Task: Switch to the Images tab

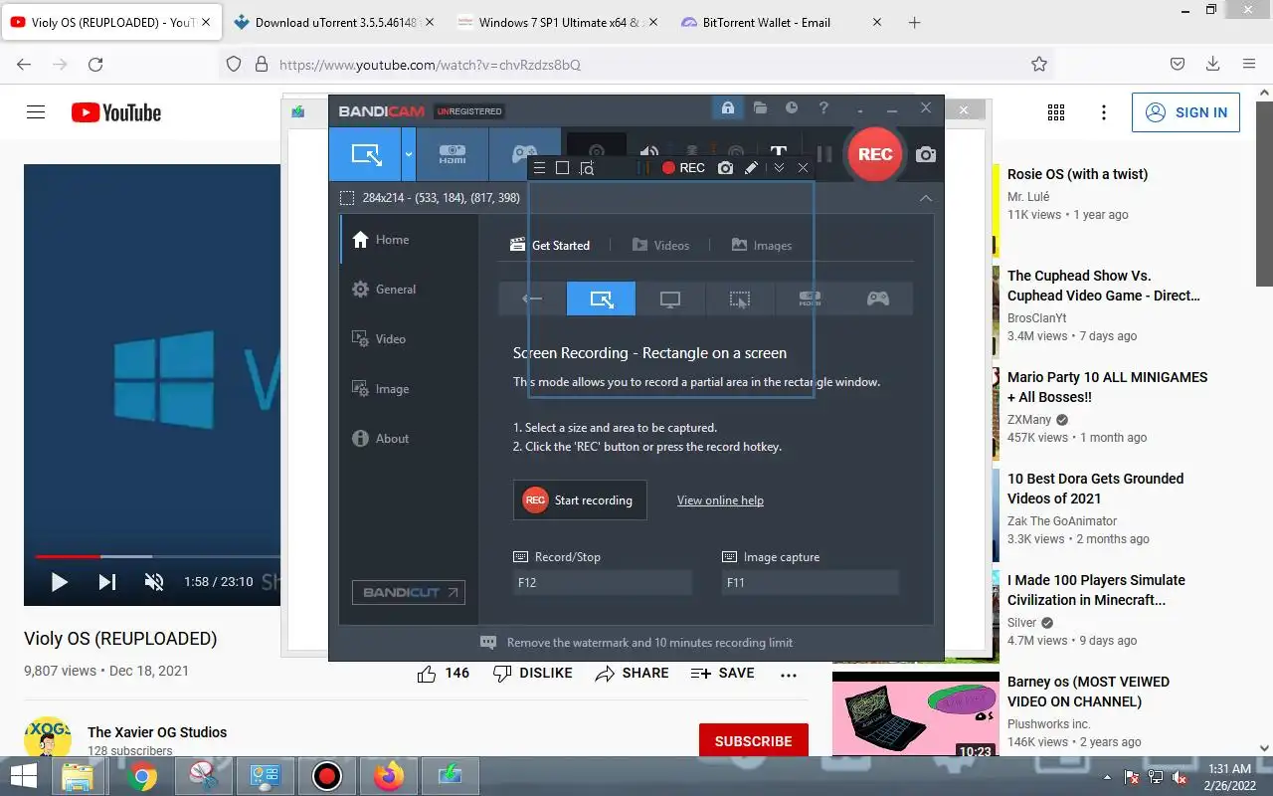Action: pos(762,245)
